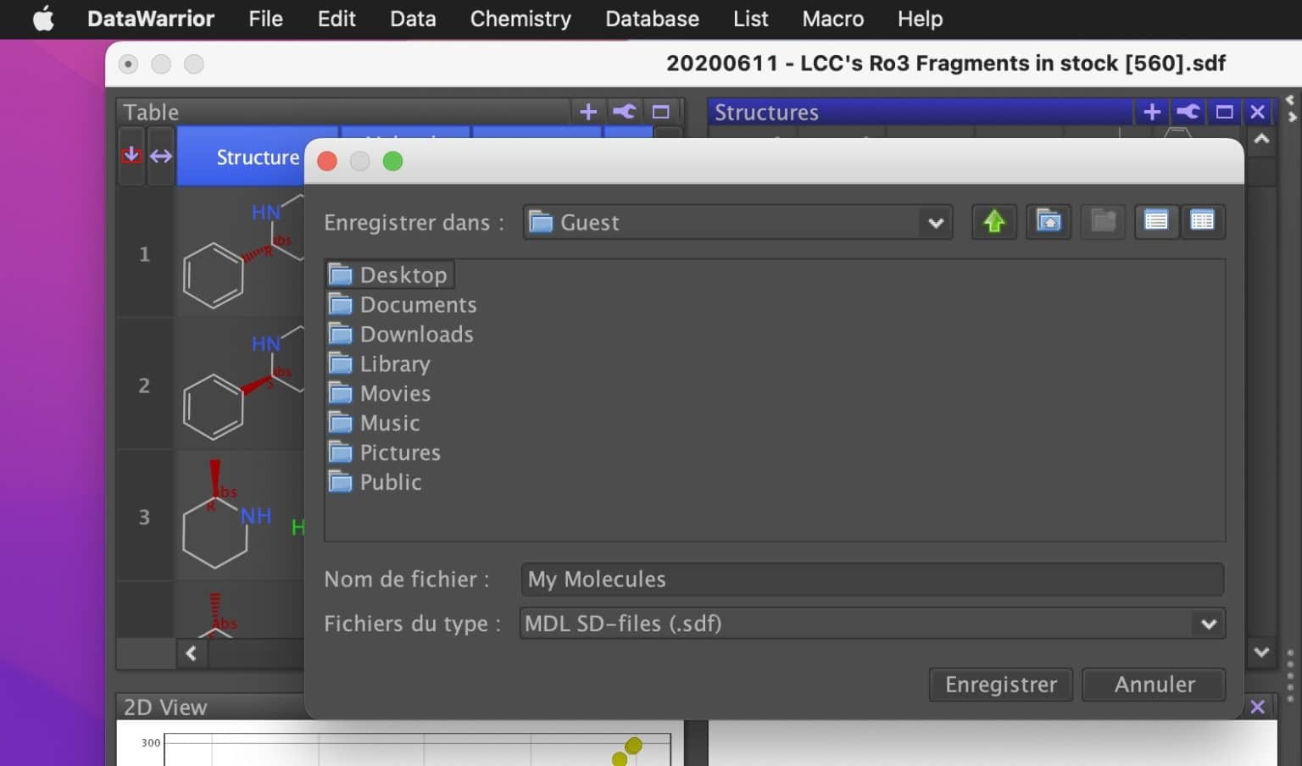Image resolution: width=1302 pixels, height=766 pixels.
Task: Select the structure drawing in table row 2
Action: (240, 385)
